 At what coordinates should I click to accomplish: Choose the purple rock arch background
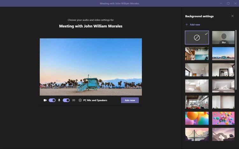[x=223, y=134]
